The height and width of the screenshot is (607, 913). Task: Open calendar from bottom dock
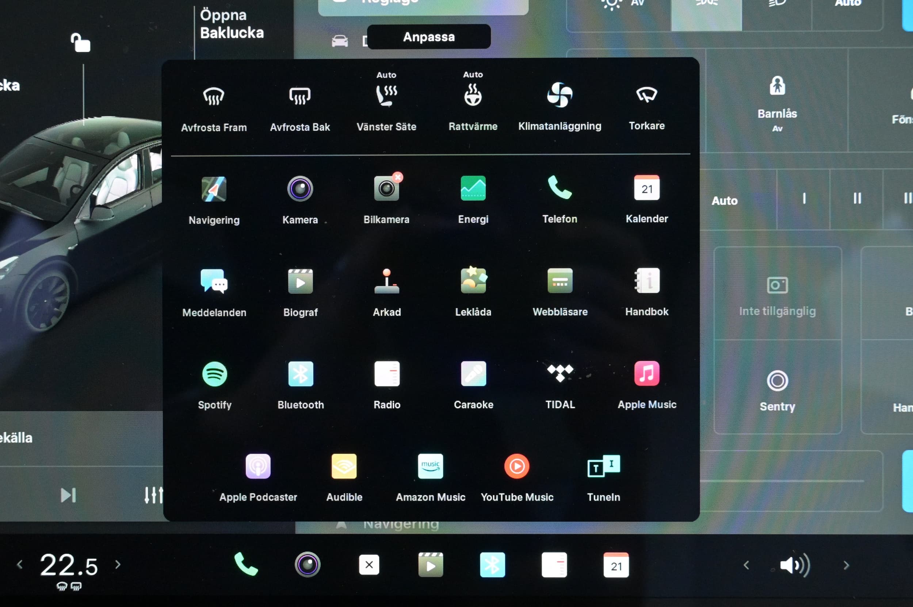click(x=616, y=565)
